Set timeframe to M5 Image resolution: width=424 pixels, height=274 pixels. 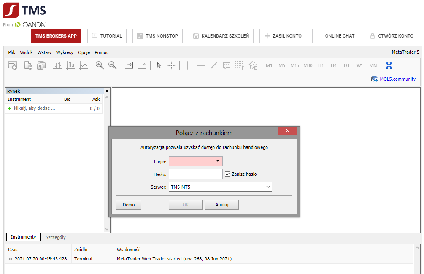click(x=282, y=65)
